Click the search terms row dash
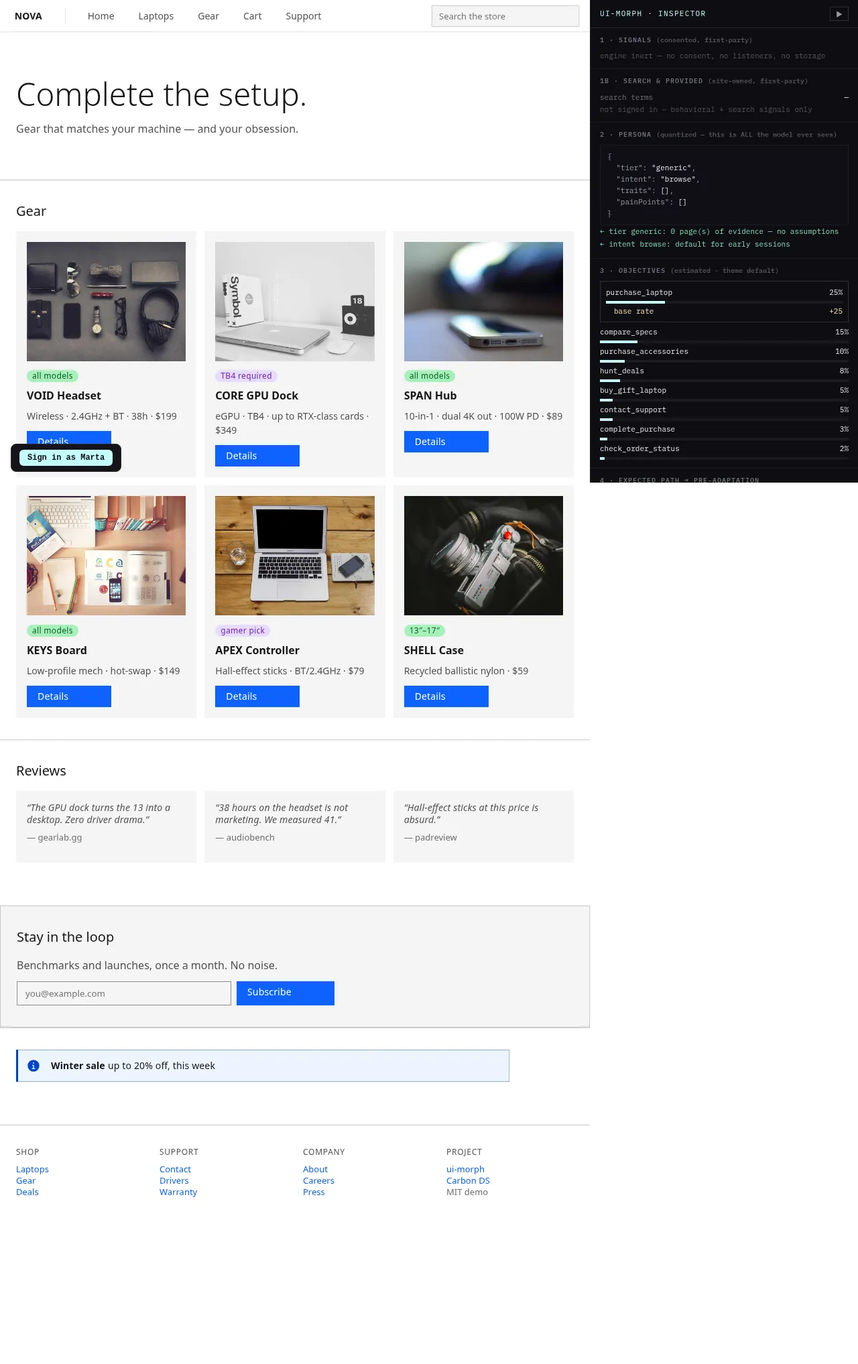This screenshot has height=1364, width=858. click(x=846, y=98)
